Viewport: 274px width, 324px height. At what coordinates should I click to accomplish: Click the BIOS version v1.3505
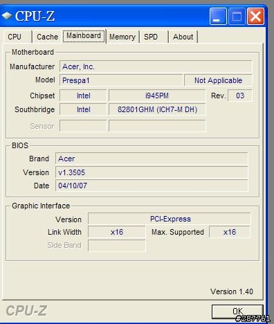[x=152, y=172]
